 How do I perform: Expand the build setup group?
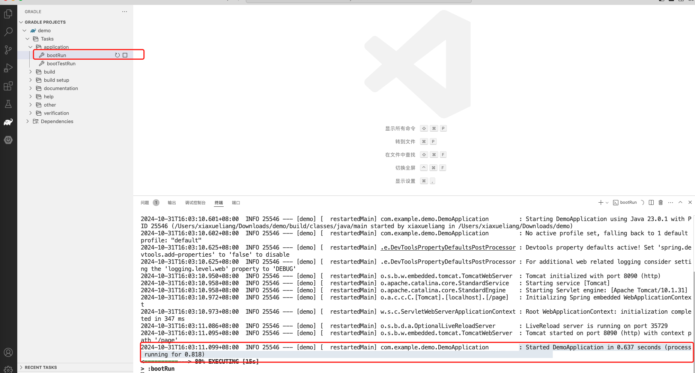[x=30, y=80]
